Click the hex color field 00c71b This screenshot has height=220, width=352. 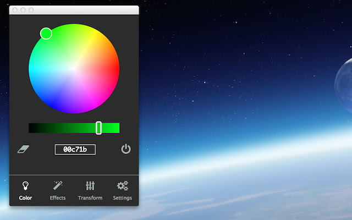pyautogui.click(x=75, y=150)
